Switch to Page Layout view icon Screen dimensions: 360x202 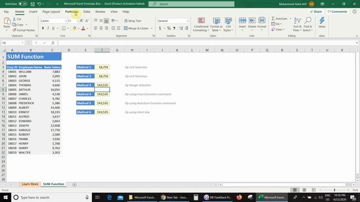(304, 190)
